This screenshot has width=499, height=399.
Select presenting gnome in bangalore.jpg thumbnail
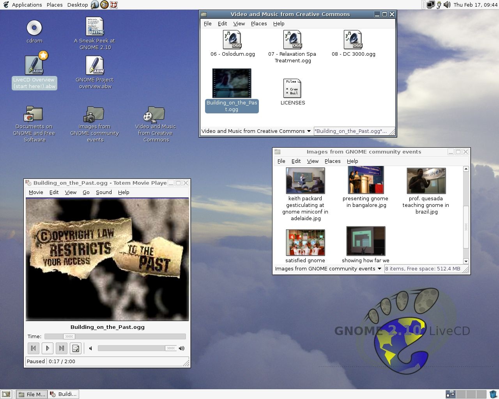[x=366, y=180]
